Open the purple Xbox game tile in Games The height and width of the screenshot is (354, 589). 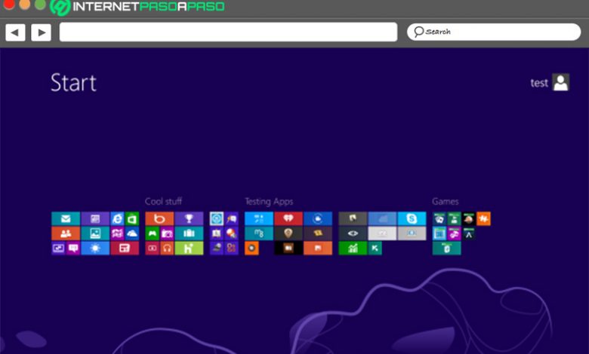coord(454,233)
